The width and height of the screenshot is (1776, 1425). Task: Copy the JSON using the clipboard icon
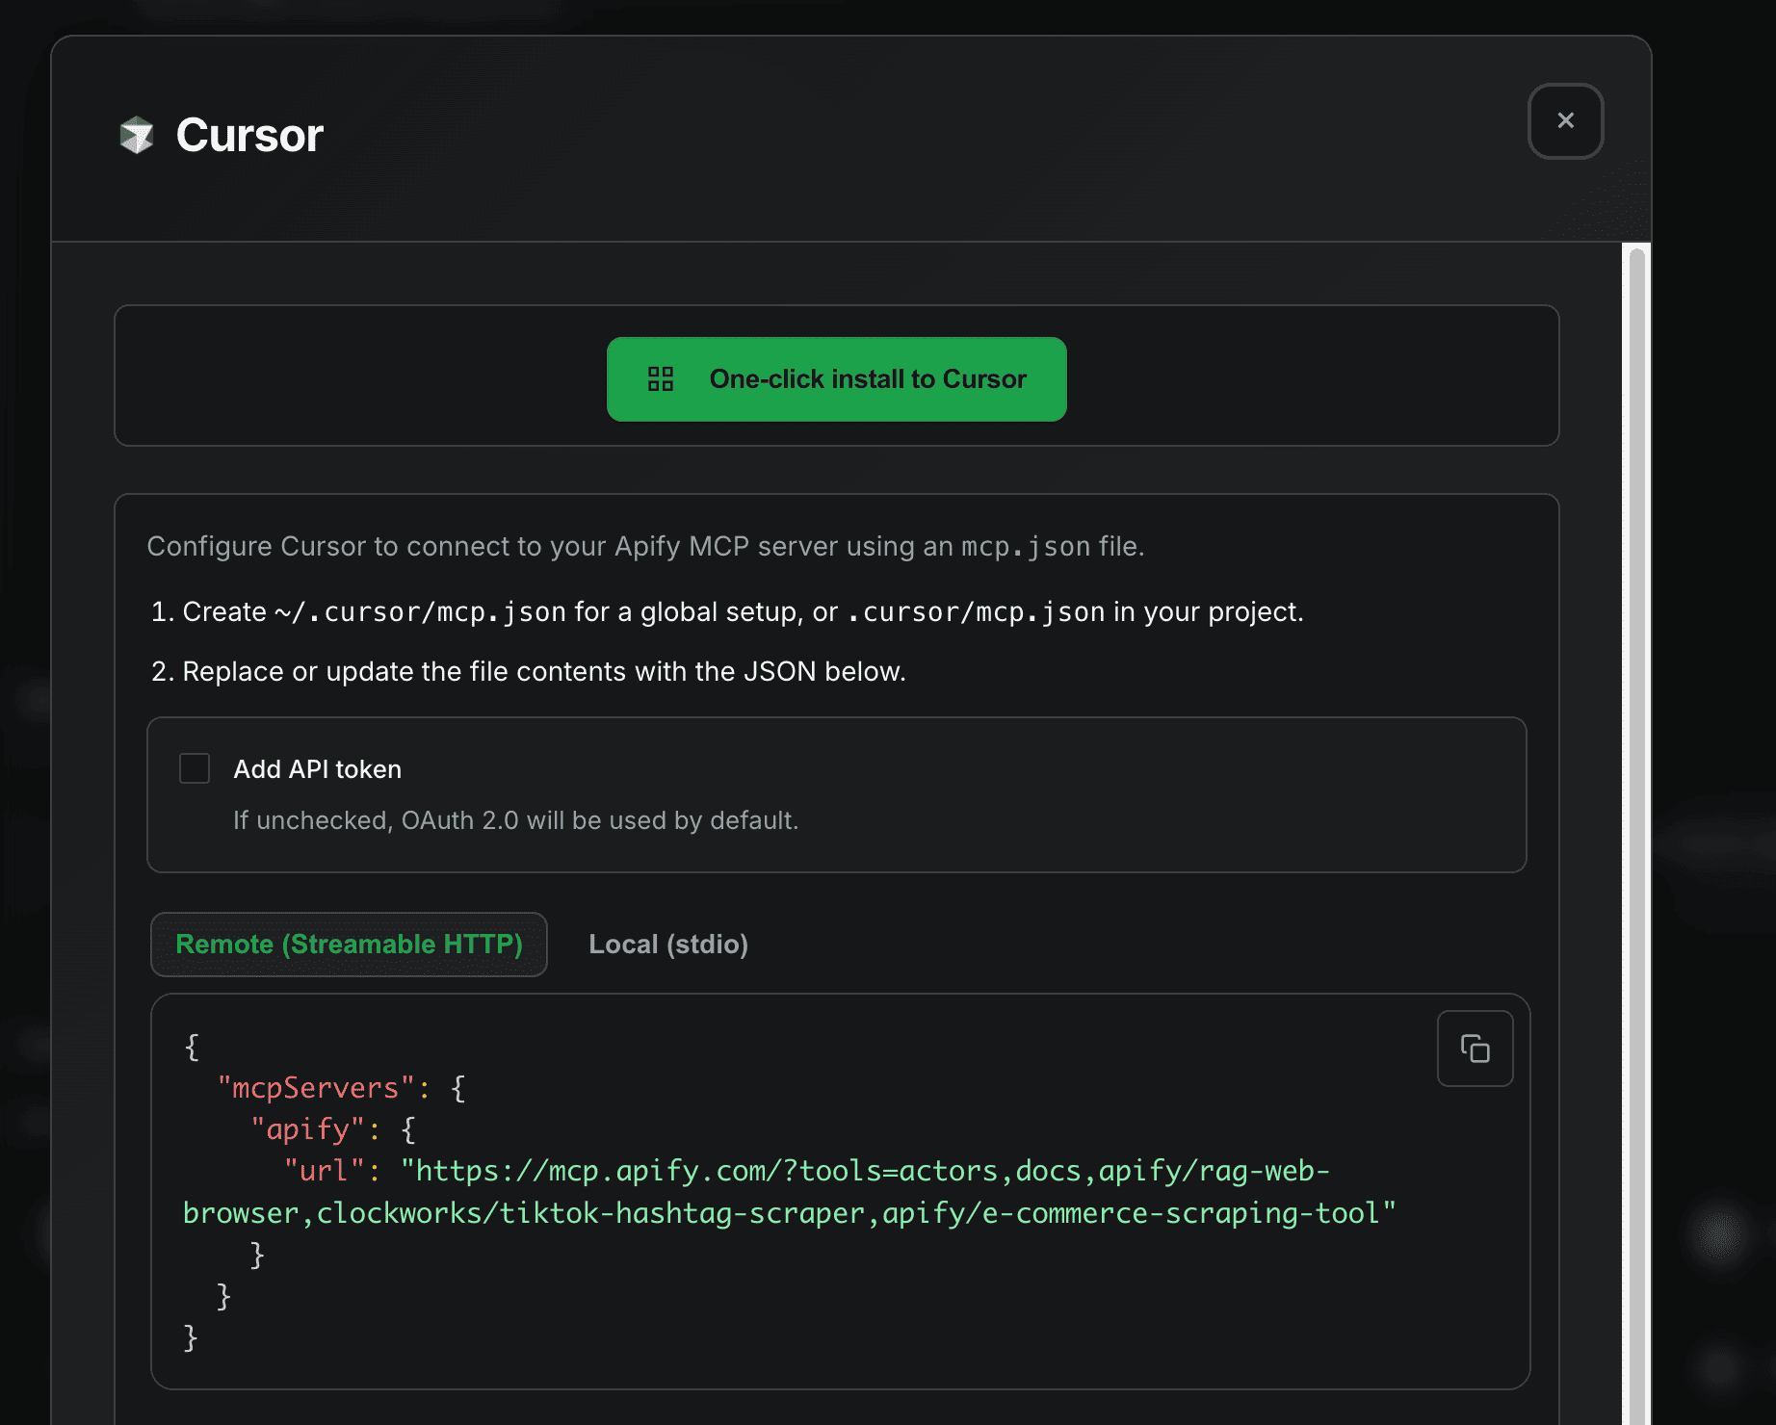[x=1475, y=1049]
